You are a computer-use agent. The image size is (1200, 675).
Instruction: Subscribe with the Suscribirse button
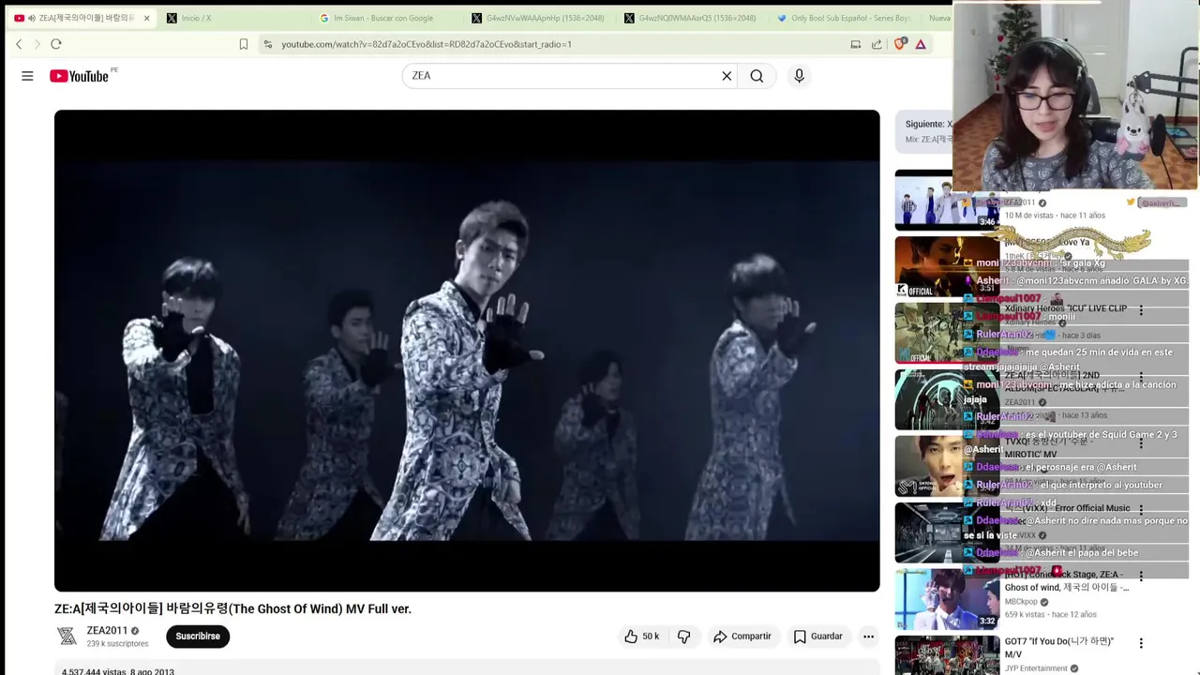coord(198,637)
